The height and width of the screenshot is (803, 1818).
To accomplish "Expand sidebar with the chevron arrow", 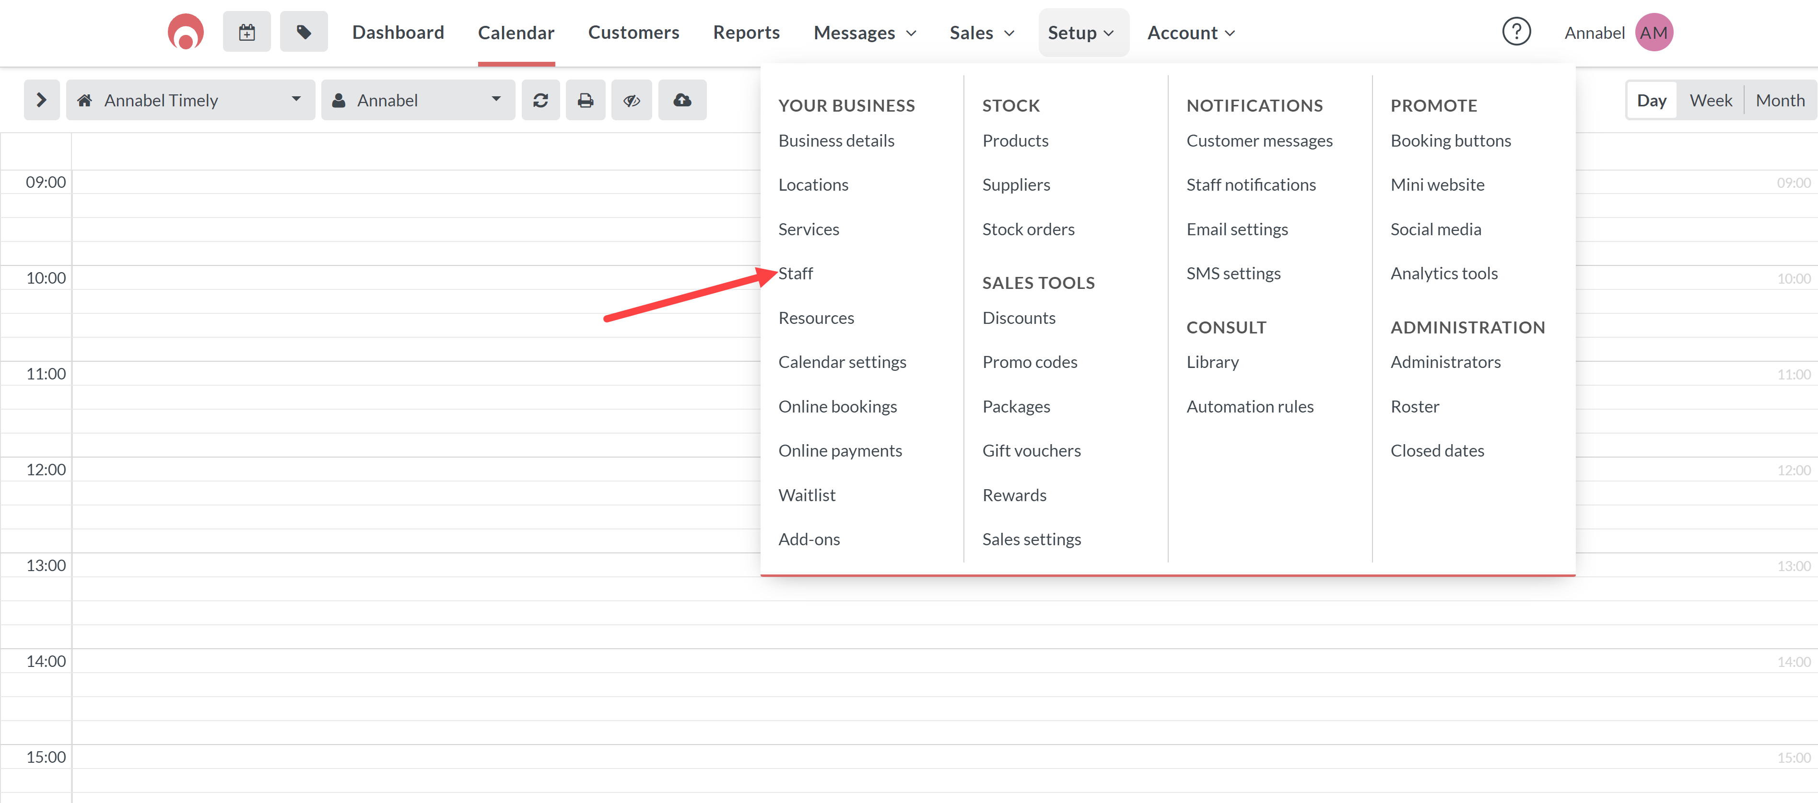I will 42,100.
